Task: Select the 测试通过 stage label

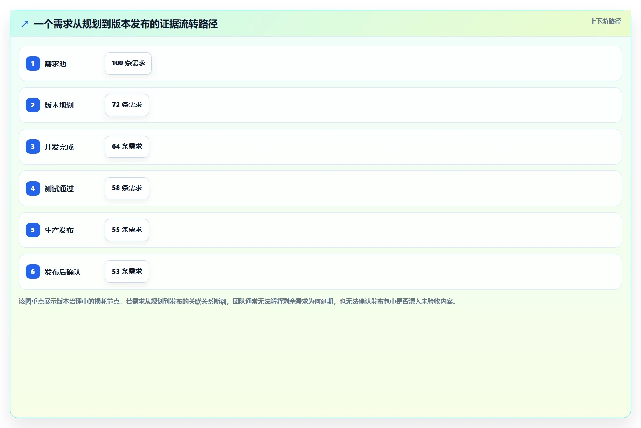Action: [x=59, y=189]
